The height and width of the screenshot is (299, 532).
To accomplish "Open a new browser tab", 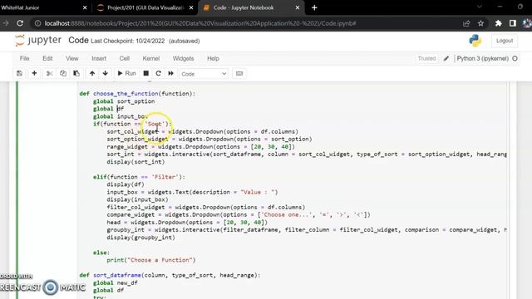I will point(314,7).
